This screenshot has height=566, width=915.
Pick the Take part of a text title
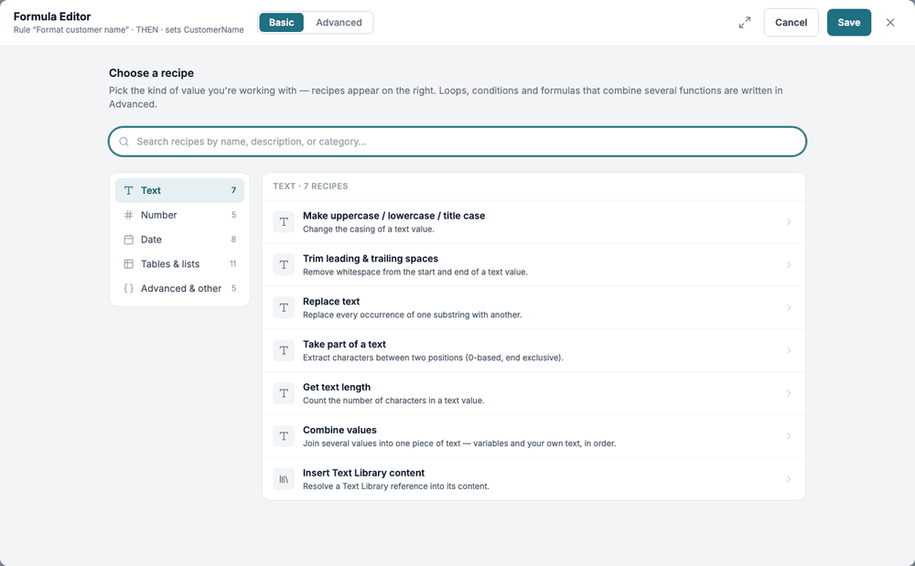(344, 345)
